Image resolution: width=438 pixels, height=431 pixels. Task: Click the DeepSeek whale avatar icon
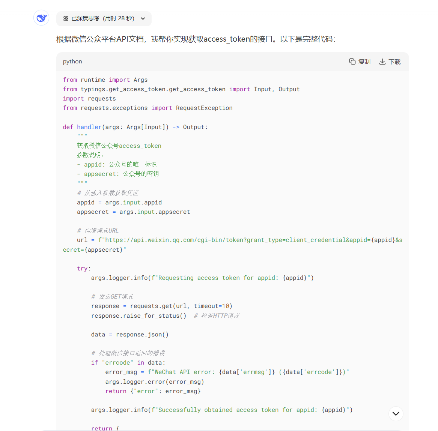[41, 18]
